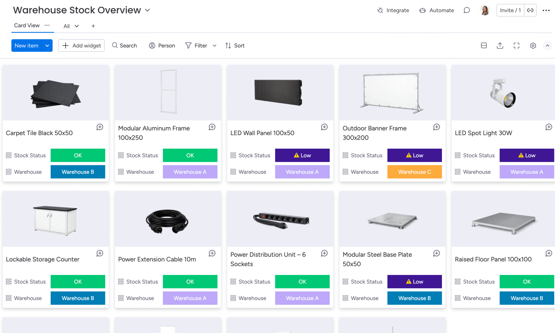Screen dimensions: 555x333
Task: Open the board conversation bubble
Action: tap(467, 10)
